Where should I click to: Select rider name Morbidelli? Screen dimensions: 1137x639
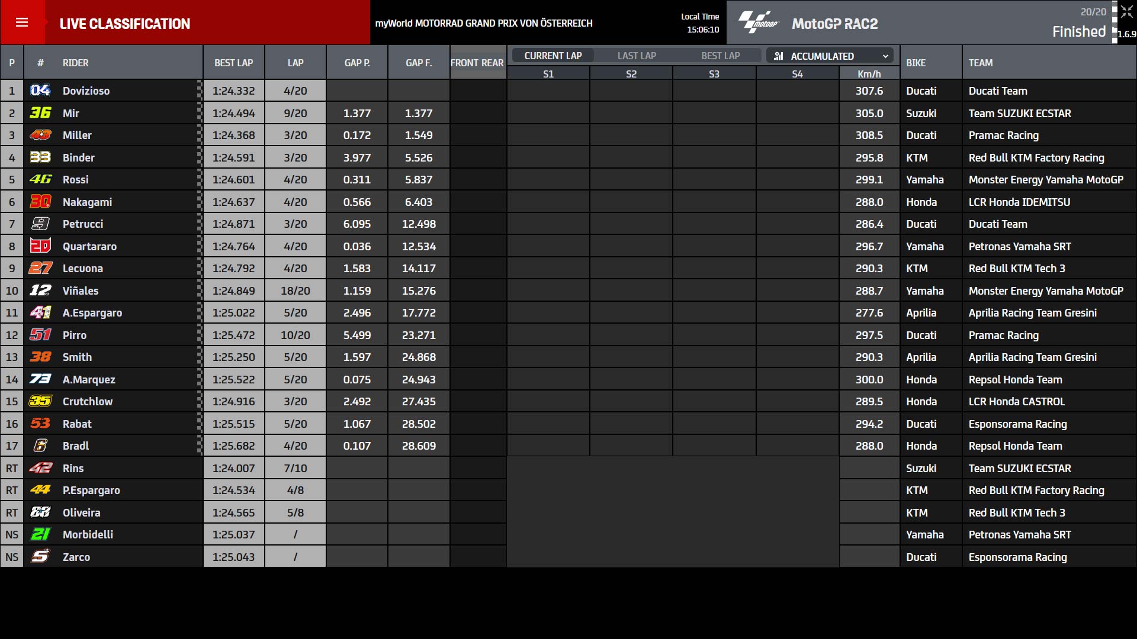pyautogui.click(x=88, y=534)
